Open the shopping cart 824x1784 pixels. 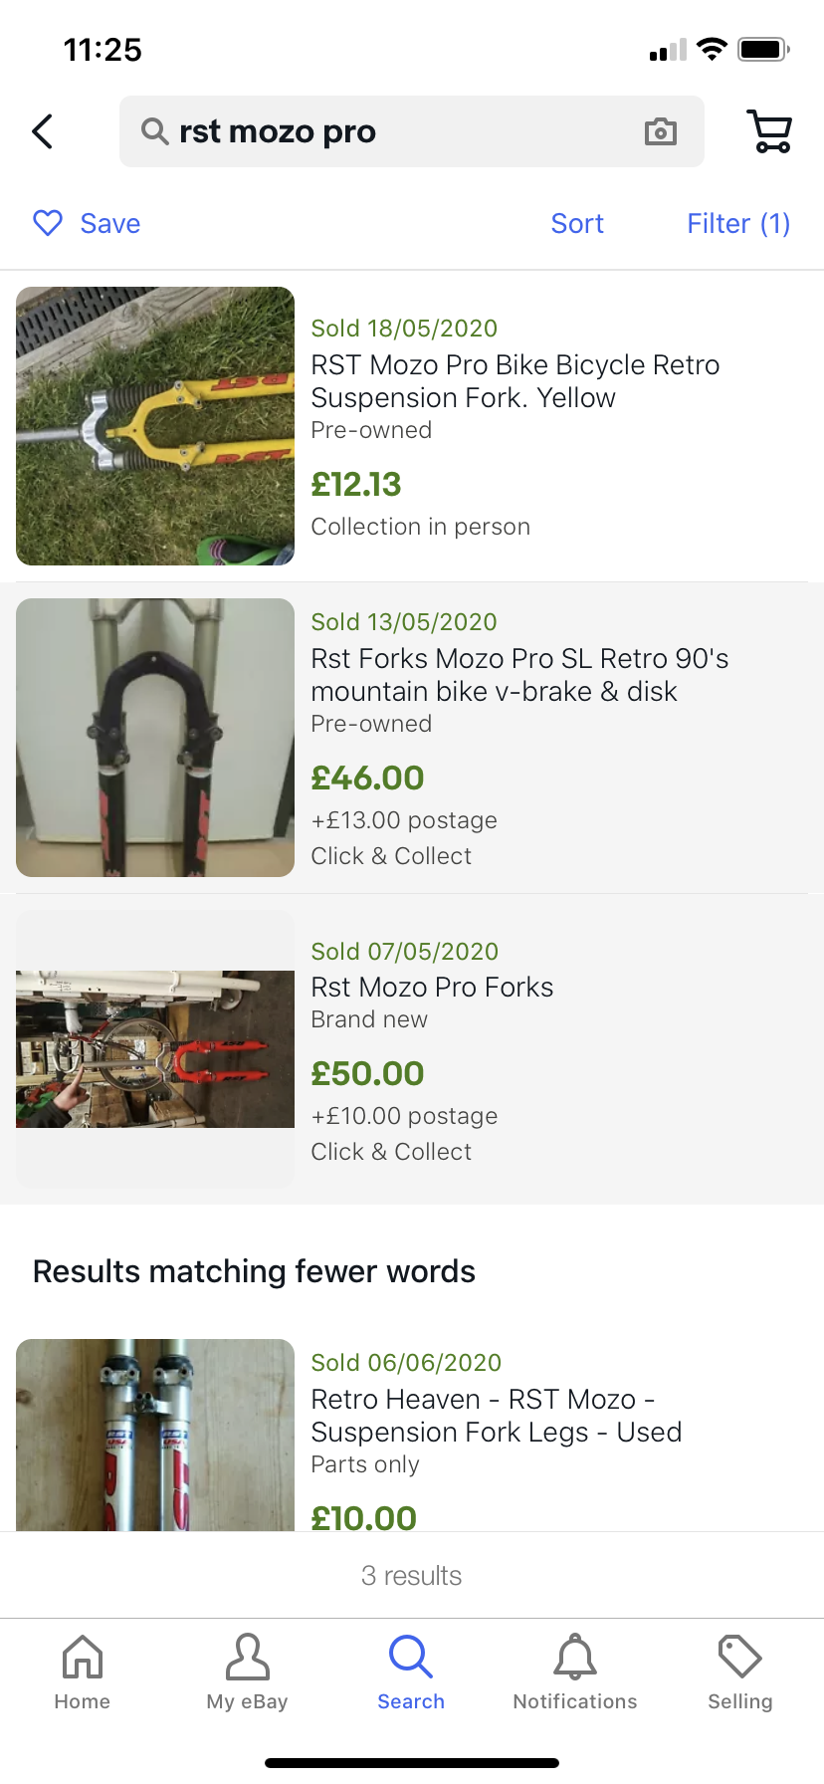pos(768,131)
